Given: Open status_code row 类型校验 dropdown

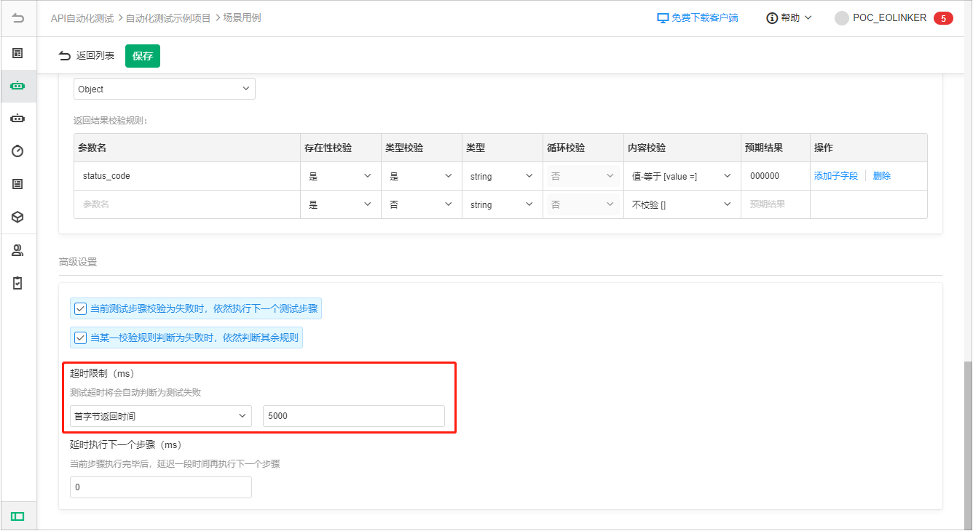Looking at the screenshot, I should pos(421,176).
